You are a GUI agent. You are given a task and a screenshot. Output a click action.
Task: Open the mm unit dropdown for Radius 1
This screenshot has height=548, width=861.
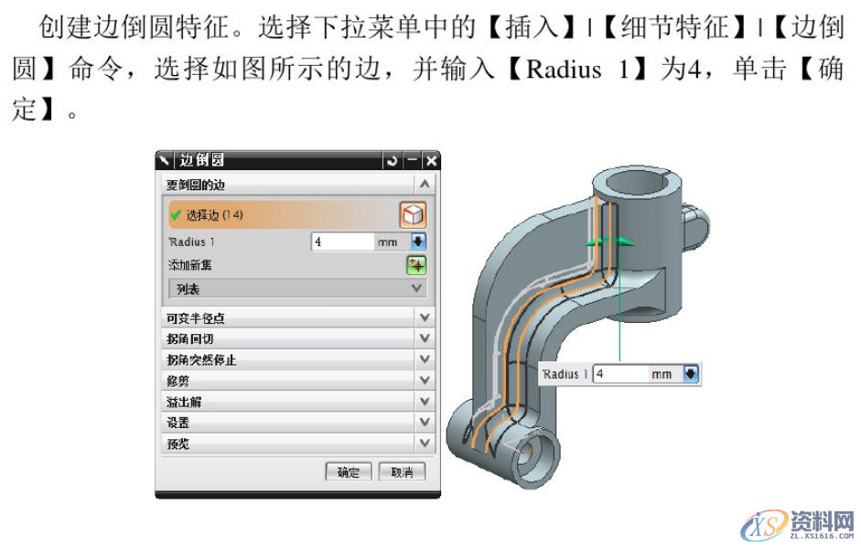point(419,241)
